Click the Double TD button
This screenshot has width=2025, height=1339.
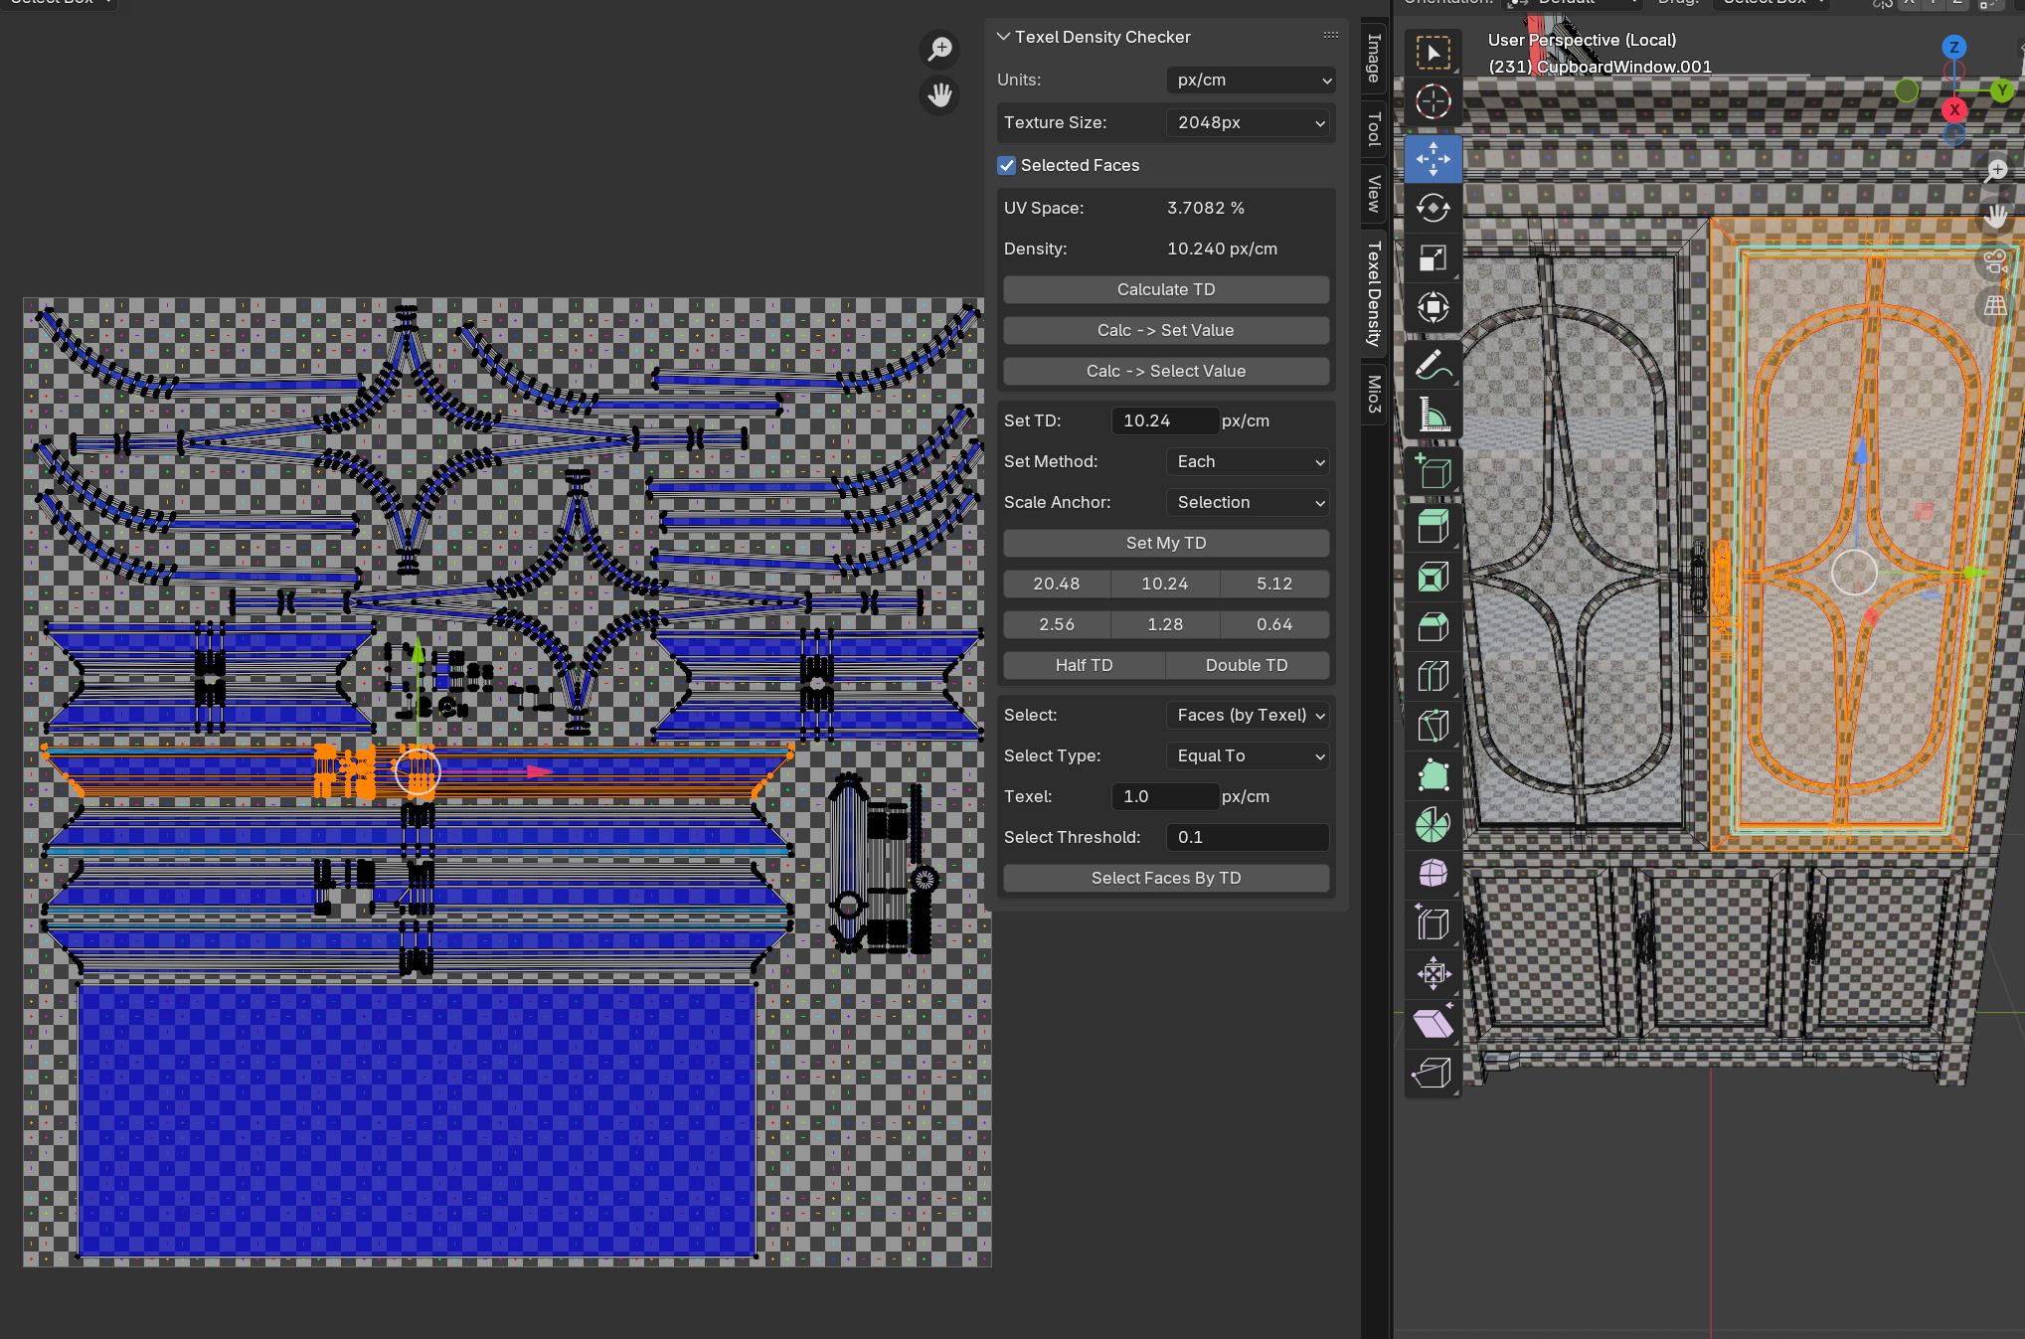(x=1248, y=665)
